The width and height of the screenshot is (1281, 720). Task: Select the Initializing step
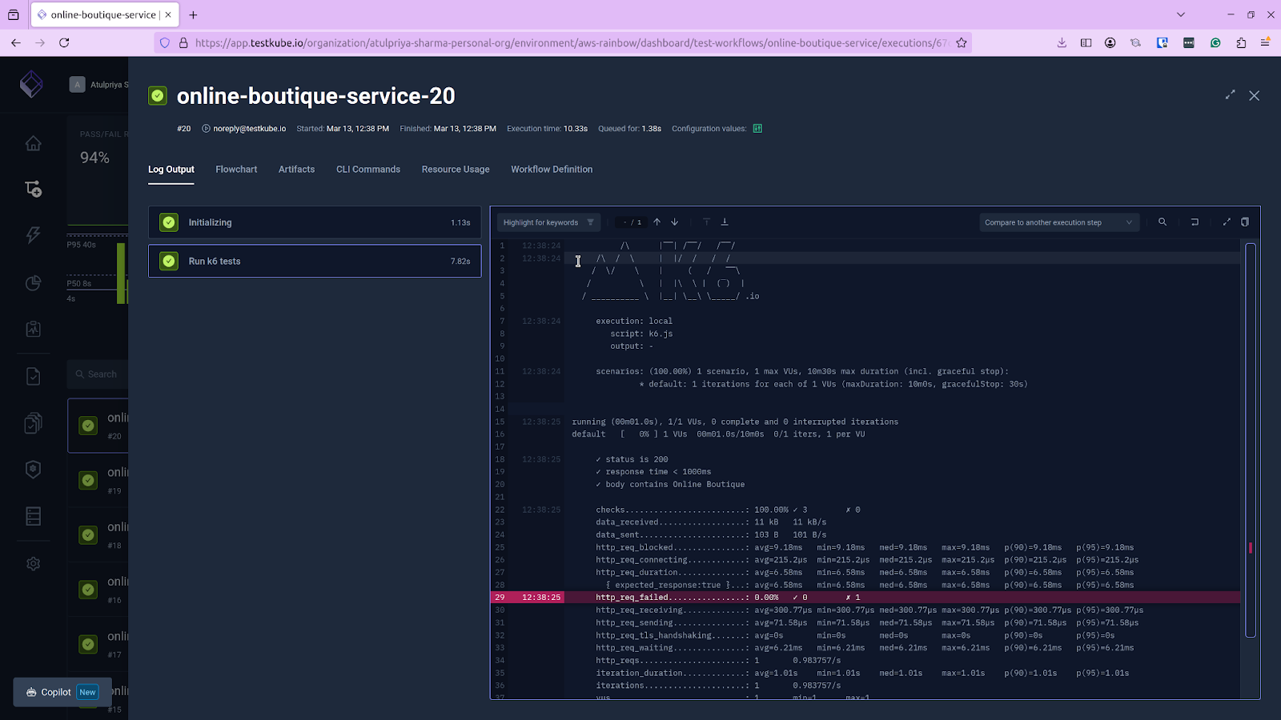[315, 222]
